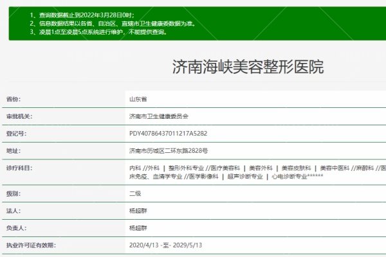Click the 审批机关 field label

point(19,116)
